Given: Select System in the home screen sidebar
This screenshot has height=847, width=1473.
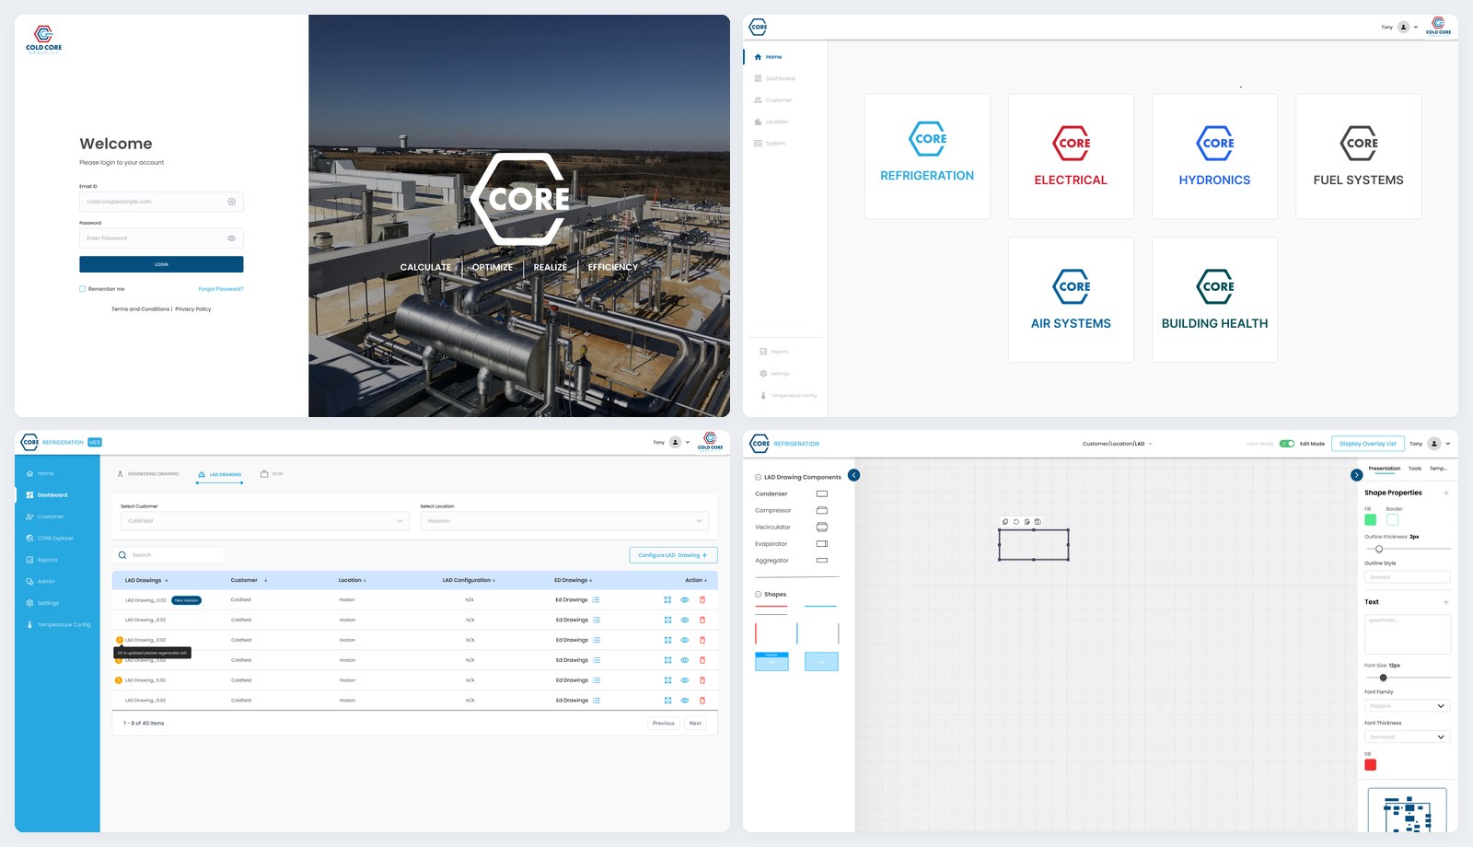Looking at the screenshot, I should tap(770, 144).
